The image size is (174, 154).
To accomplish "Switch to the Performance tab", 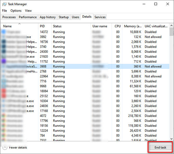I will pos(28,17).
